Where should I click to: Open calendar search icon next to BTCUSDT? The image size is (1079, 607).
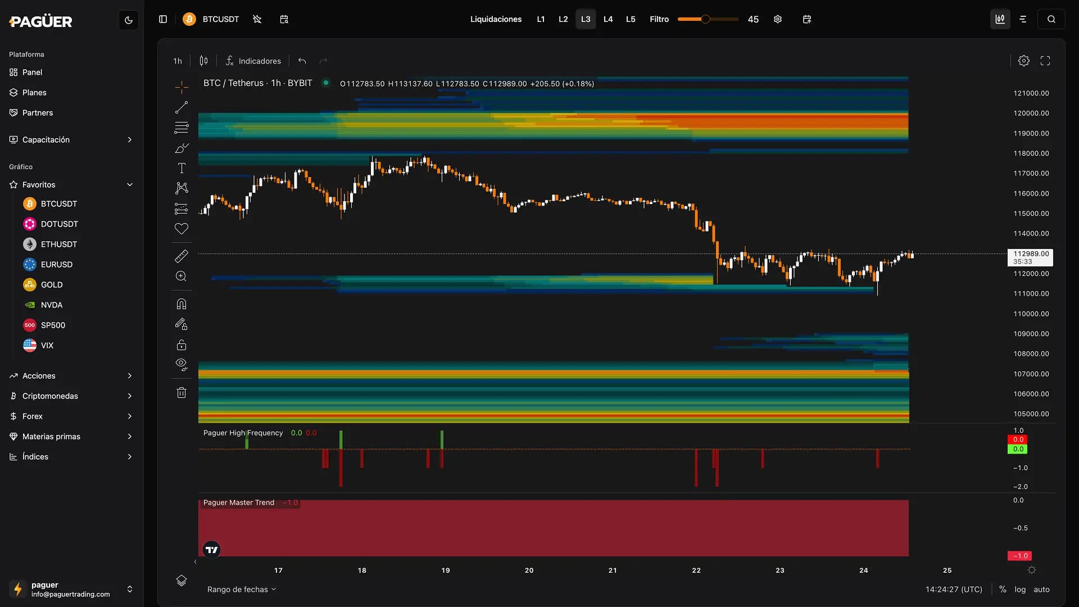pyautogui.click(x=284, y=19)
